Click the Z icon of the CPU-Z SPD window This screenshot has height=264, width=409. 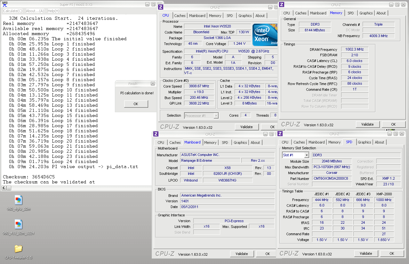[x=280, y=134]
